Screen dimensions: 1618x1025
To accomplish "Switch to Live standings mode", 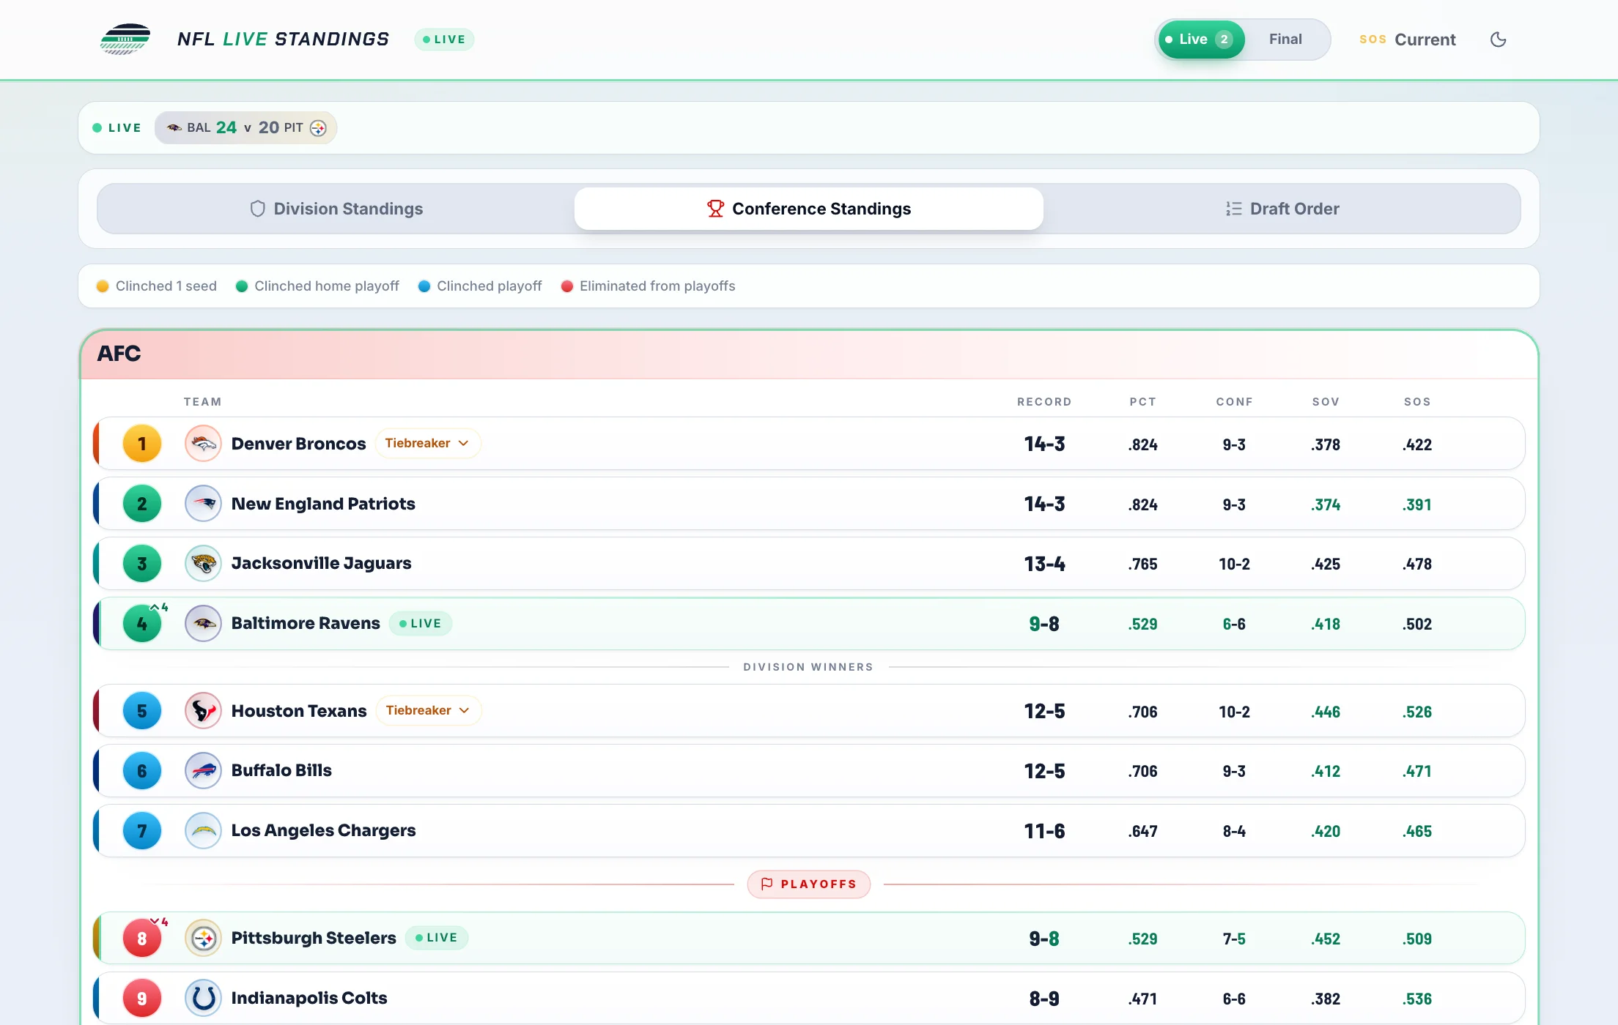I will point(1200,40).
